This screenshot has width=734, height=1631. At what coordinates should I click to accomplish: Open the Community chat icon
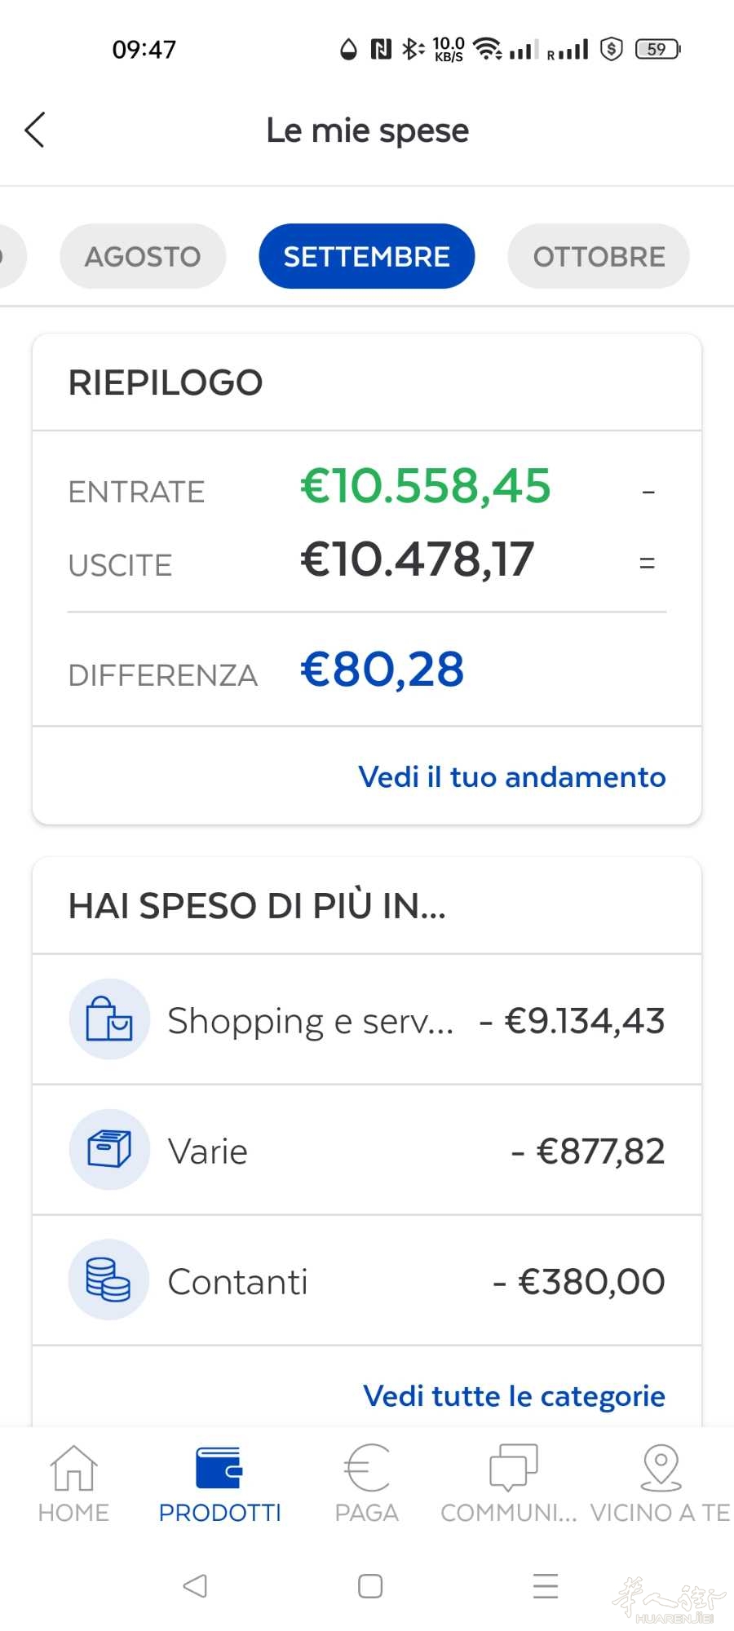[513, 1468]
